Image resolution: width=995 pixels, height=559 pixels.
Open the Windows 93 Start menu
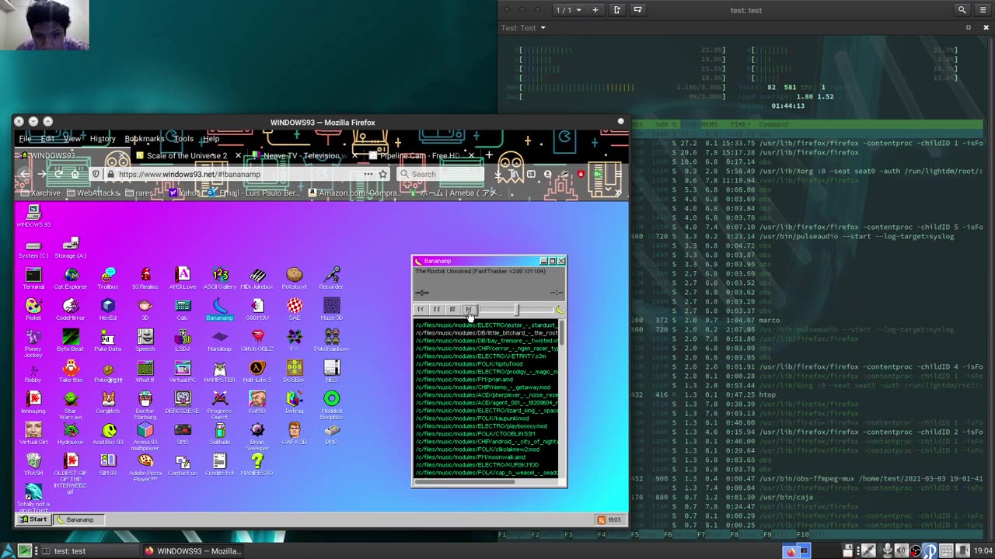33,519
